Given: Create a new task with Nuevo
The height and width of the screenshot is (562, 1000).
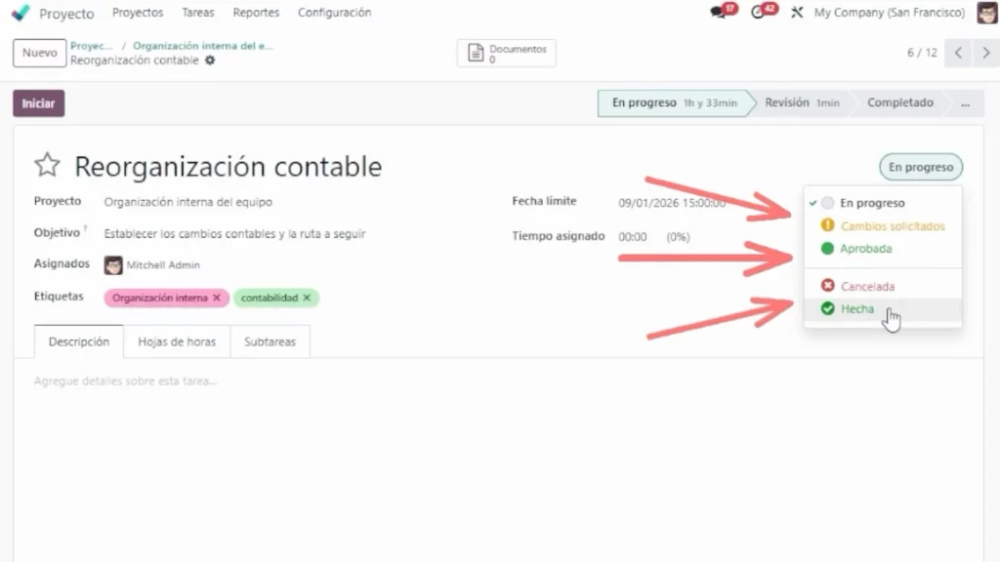Looking at the screenshot, I should pos(39,53).
